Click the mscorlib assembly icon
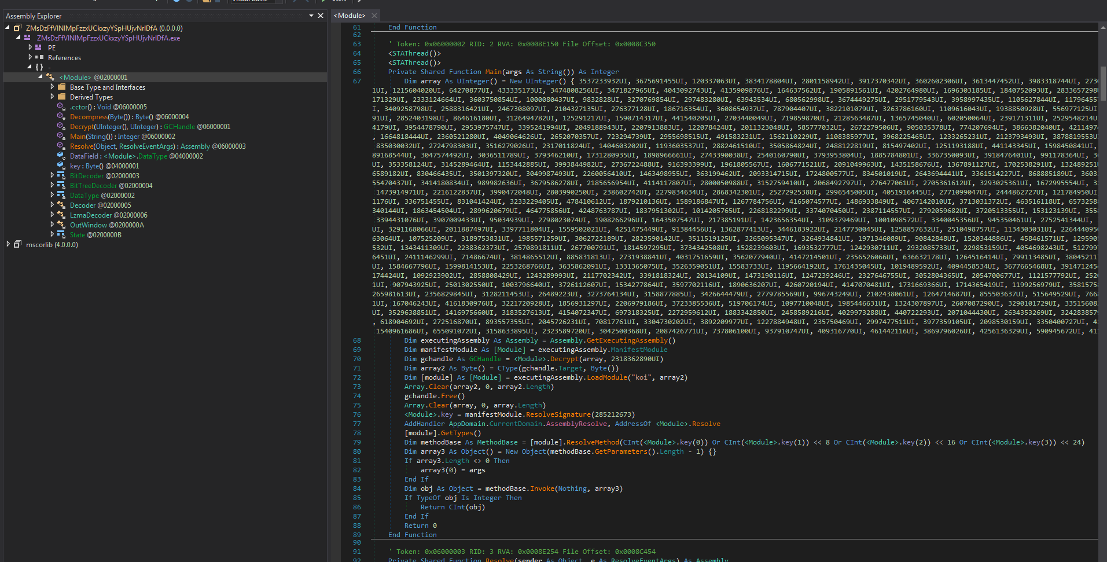This screenshot has width=1107, height=562. point(17,244)
